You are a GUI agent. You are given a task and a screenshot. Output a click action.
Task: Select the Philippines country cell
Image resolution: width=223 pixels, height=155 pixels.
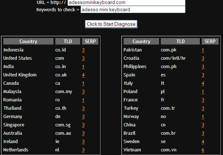click(x=135, y=67)
